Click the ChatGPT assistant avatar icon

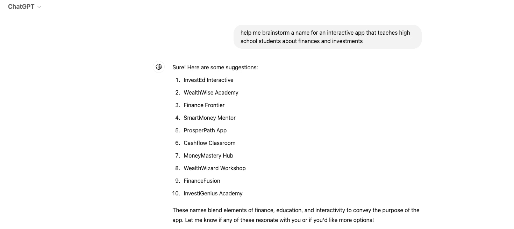tap(159, 67)
